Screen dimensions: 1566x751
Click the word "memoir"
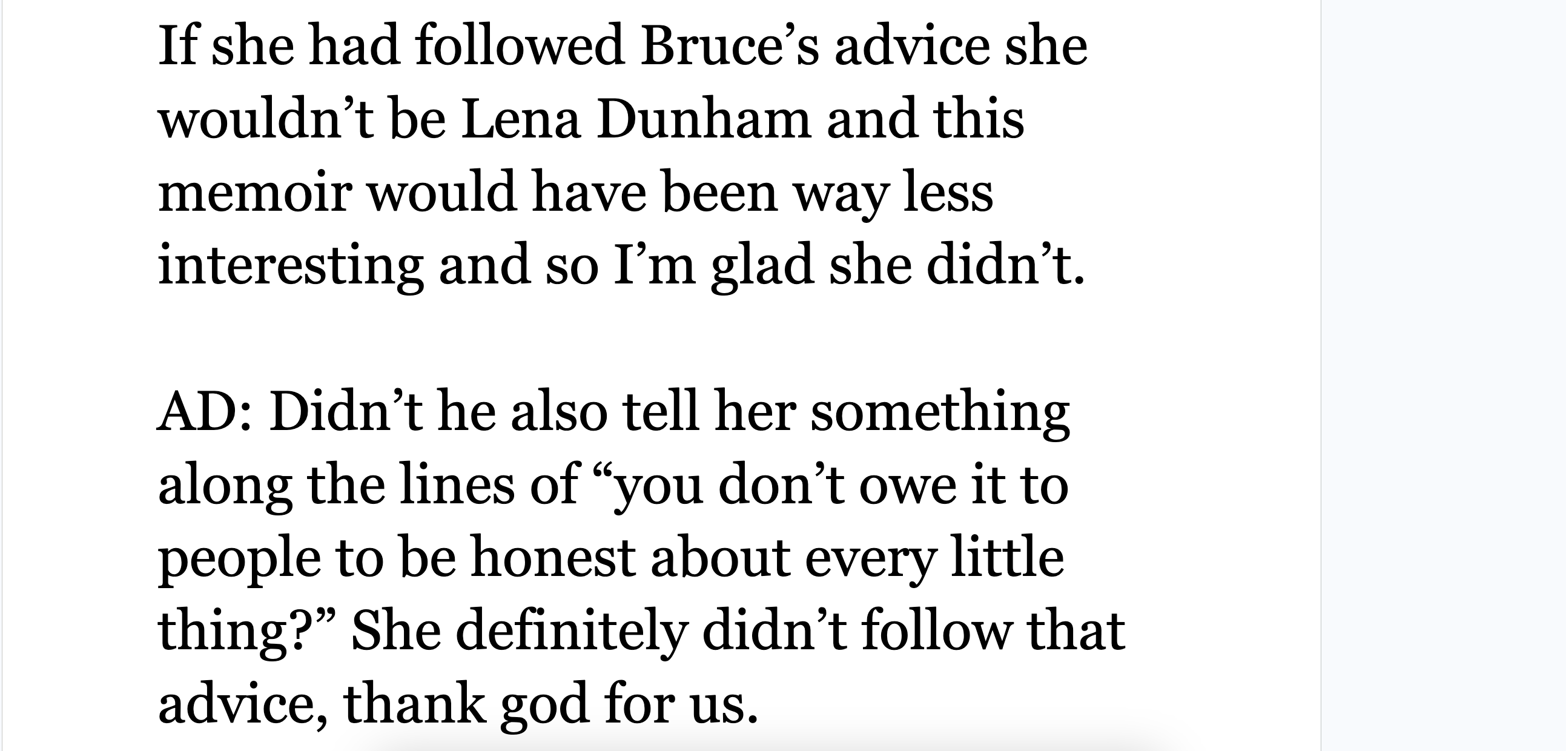256,192
